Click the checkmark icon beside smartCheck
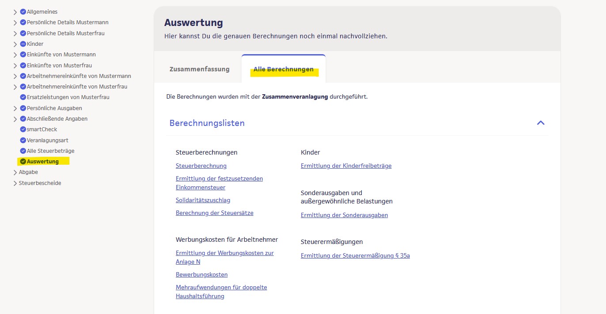Viewport: 606px width, 314px height. click(x=23, y=129)
